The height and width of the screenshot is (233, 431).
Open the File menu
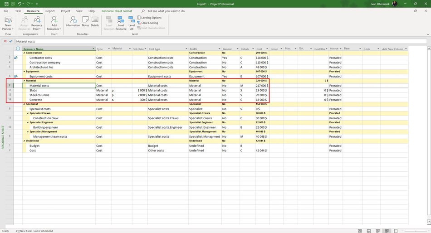coord(6,11)
